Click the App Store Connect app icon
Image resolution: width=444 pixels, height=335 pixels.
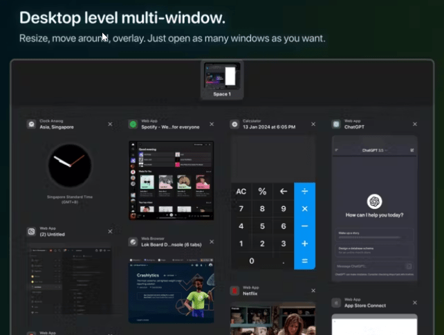[x=336, y=302]
